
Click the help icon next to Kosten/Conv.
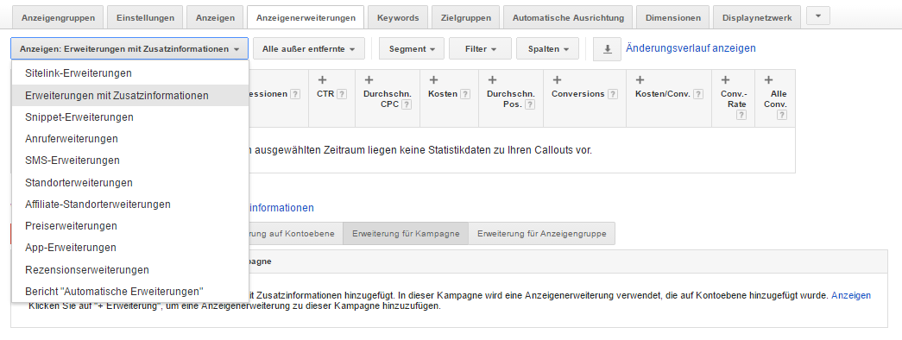[698, 94]
